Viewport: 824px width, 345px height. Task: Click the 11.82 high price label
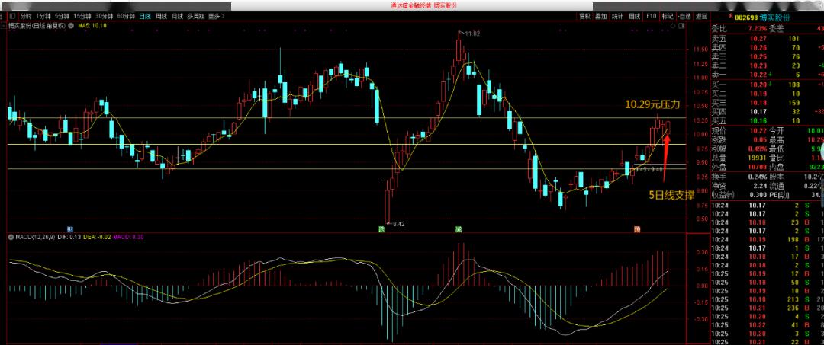(x=472, y=34)
